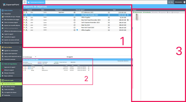
Task: Select Joel's Expense November 2023 report
Action: [91, 23]
